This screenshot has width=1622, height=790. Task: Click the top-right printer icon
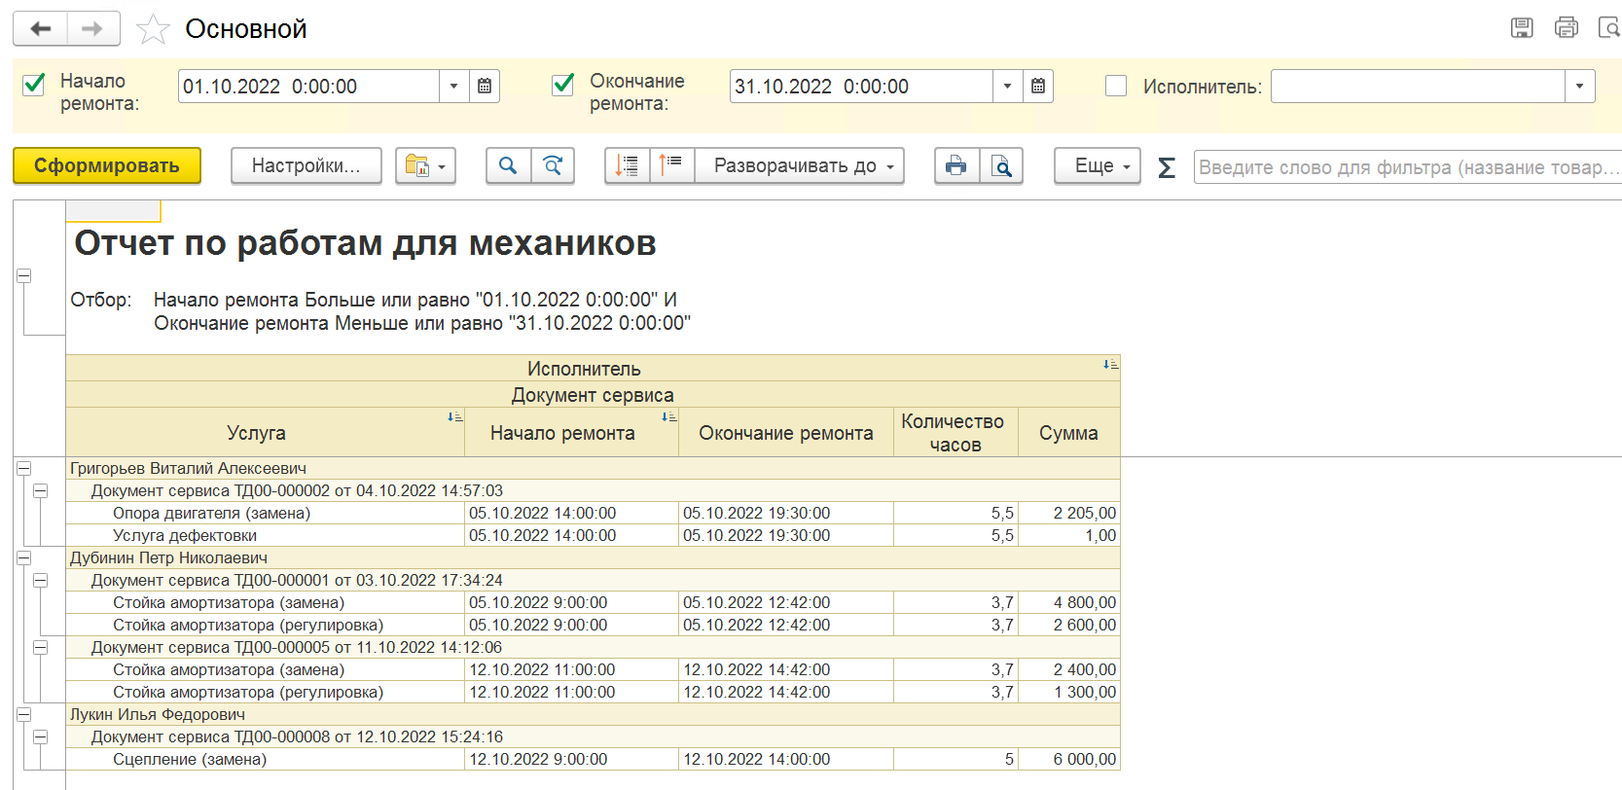pos(1567,28)
